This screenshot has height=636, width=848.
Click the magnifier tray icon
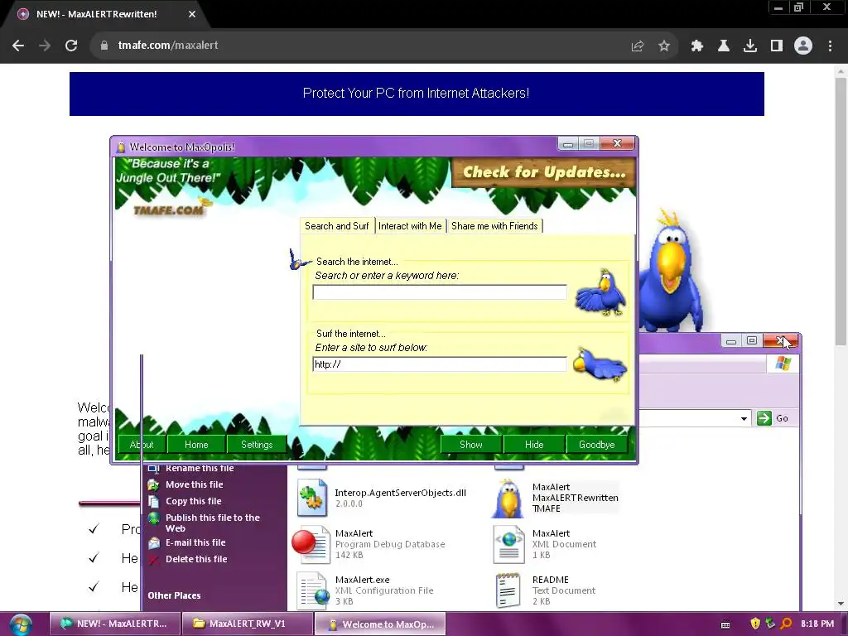click(787, 624)
